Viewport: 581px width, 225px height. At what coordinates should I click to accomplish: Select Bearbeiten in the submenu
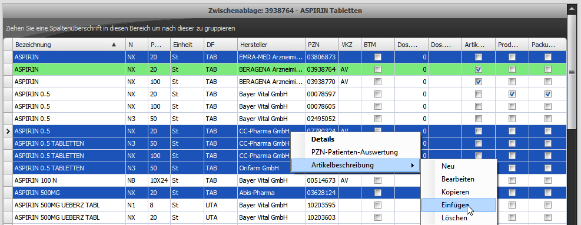[459, 179]
